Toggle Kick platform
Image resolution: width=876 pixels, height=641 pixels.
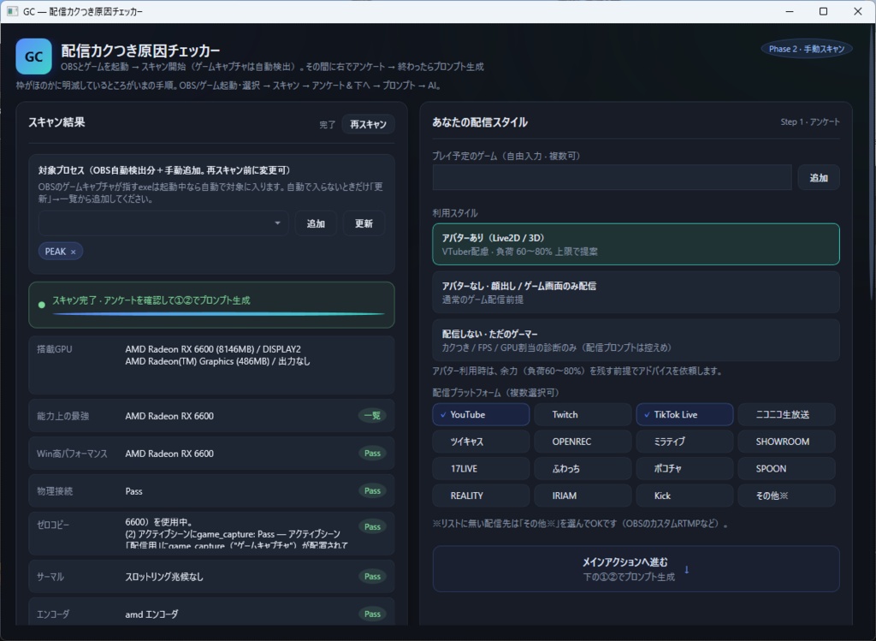[x=684, y=496]
